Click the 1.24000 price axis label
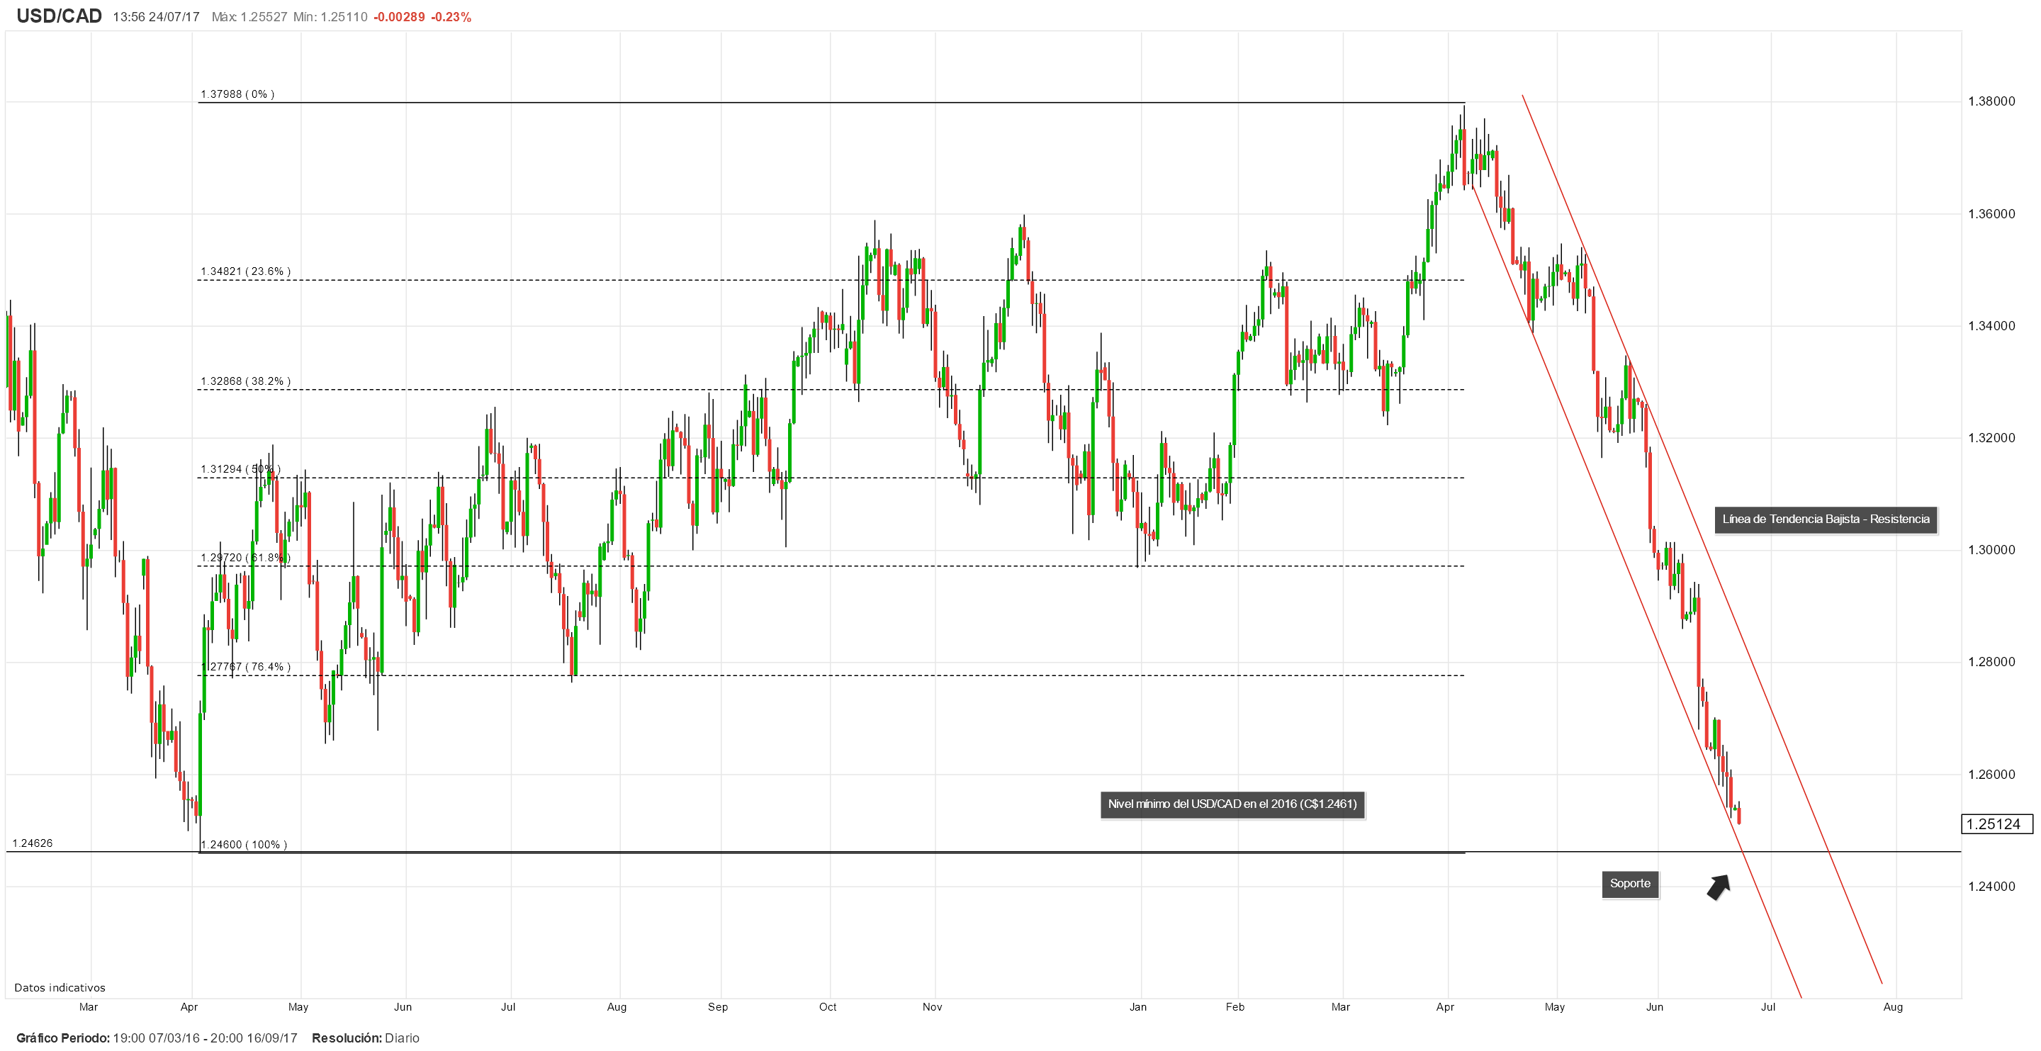This screenshot has height=1051, width=2041. [1991, 887]
